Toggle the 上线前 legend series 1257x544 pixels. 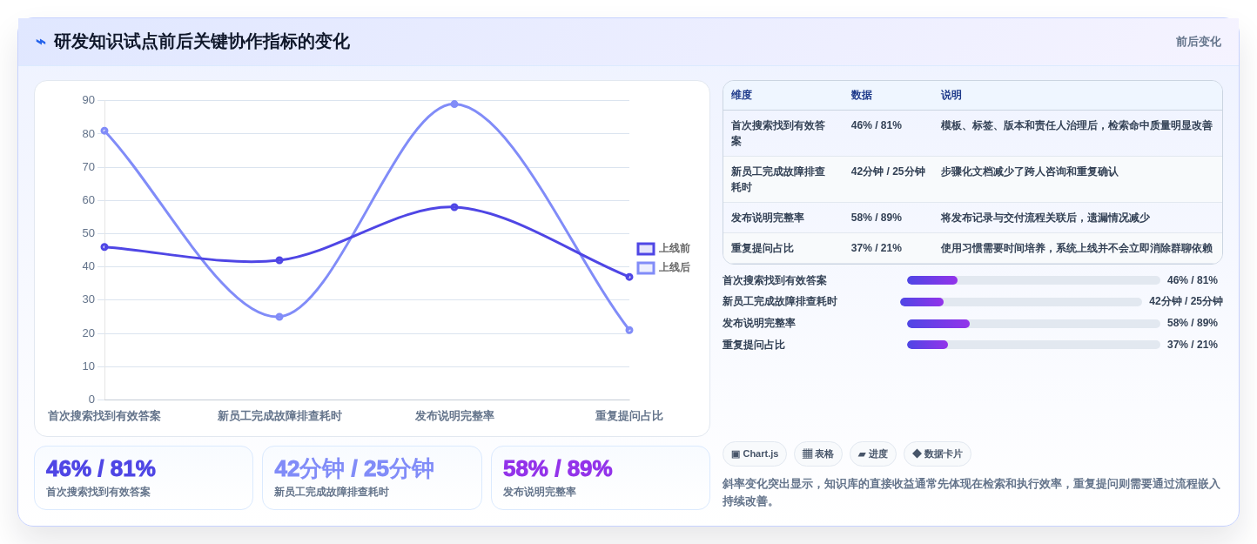(663, 249)
